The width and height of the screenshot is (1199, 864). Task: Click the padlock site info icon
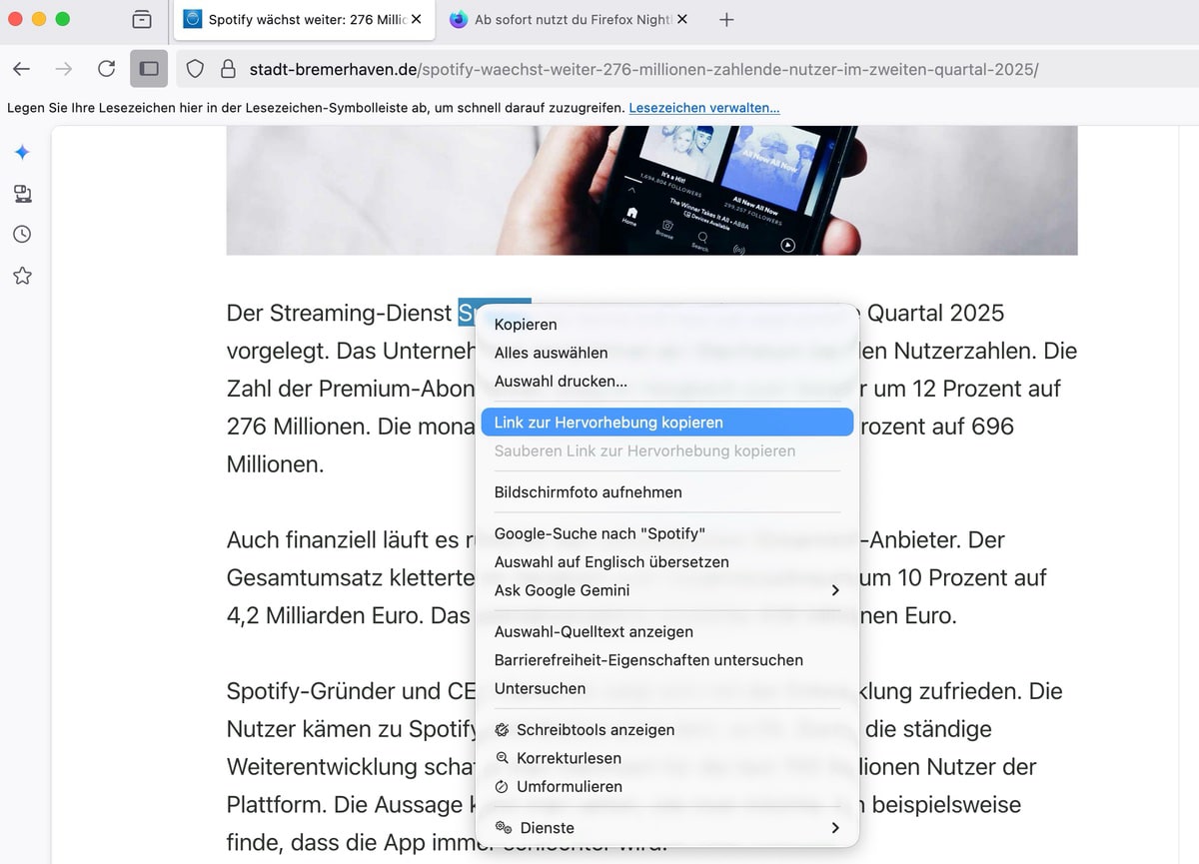pos(228,69)
